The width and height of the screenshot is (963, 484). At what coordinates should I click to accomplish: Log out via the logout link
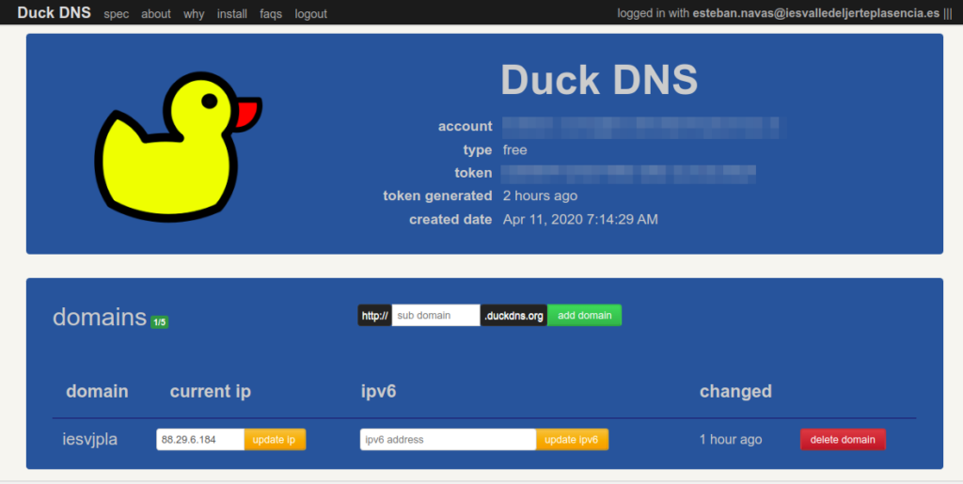coord(310,13)
